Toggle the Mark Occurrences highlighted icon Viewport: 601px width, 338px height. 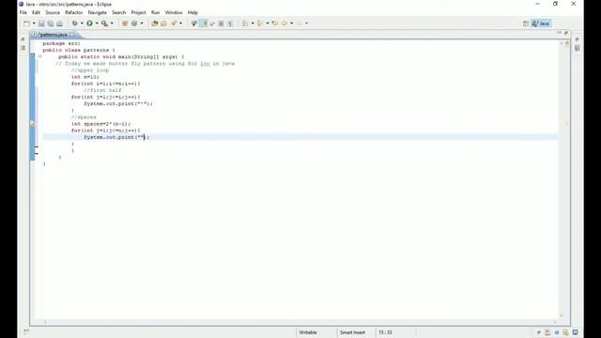tap(204, 23)
